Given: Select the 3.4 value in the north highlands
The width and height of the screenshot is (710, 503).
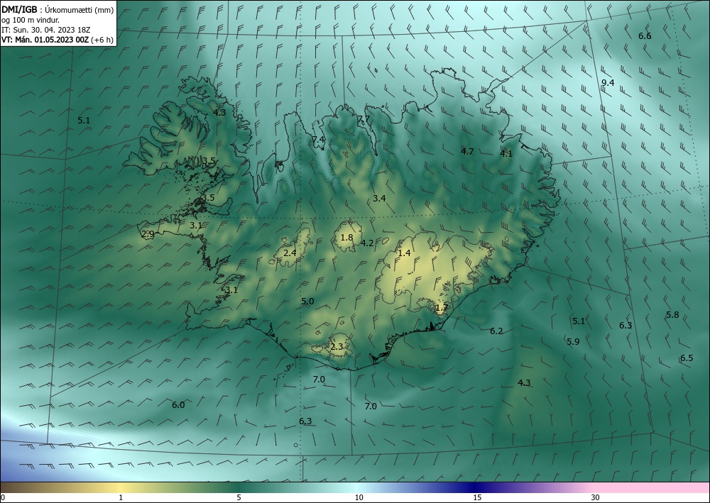Looking at the screenshot, I should coord(379,198).
